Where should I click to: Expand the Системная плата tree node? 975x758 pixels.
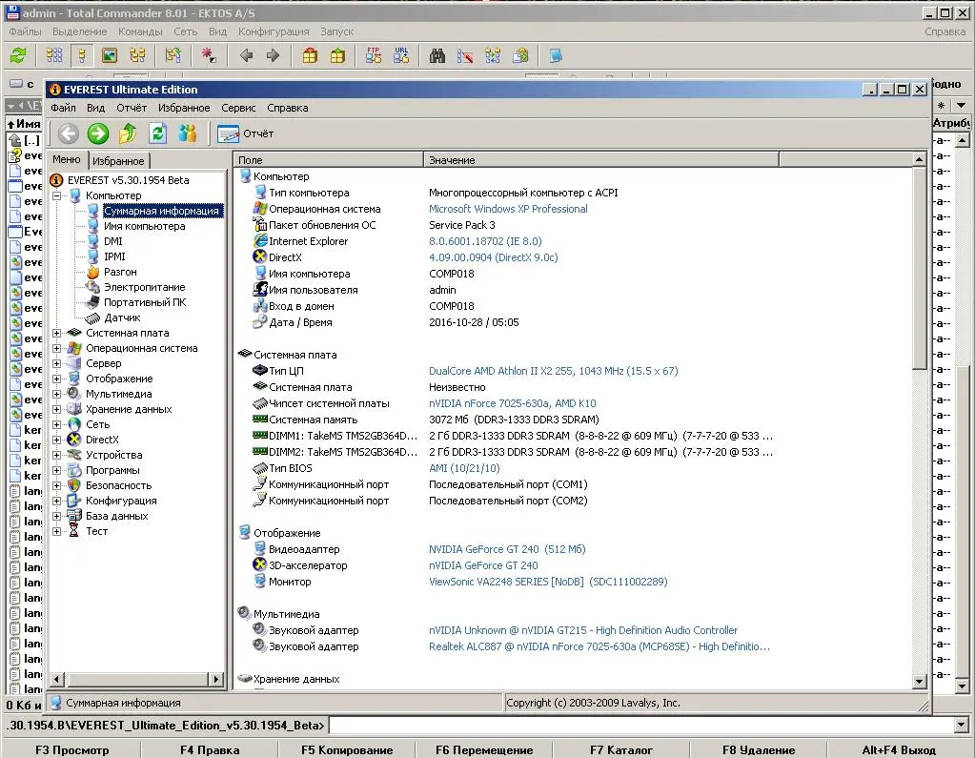tap(56, 333)
